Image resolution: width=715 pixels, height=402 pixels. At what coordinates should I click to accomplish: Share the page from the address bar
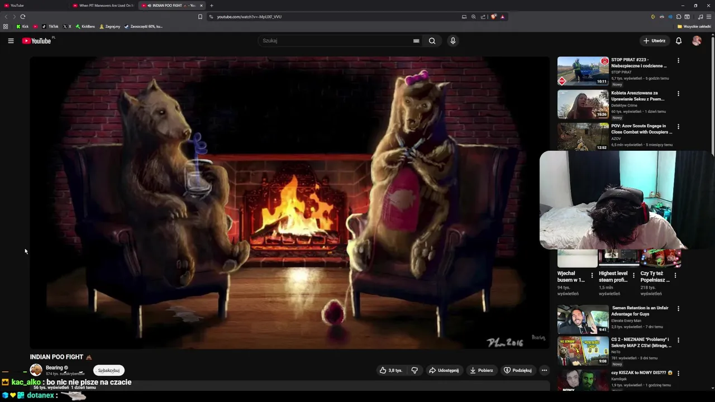[x=483, y=17]
